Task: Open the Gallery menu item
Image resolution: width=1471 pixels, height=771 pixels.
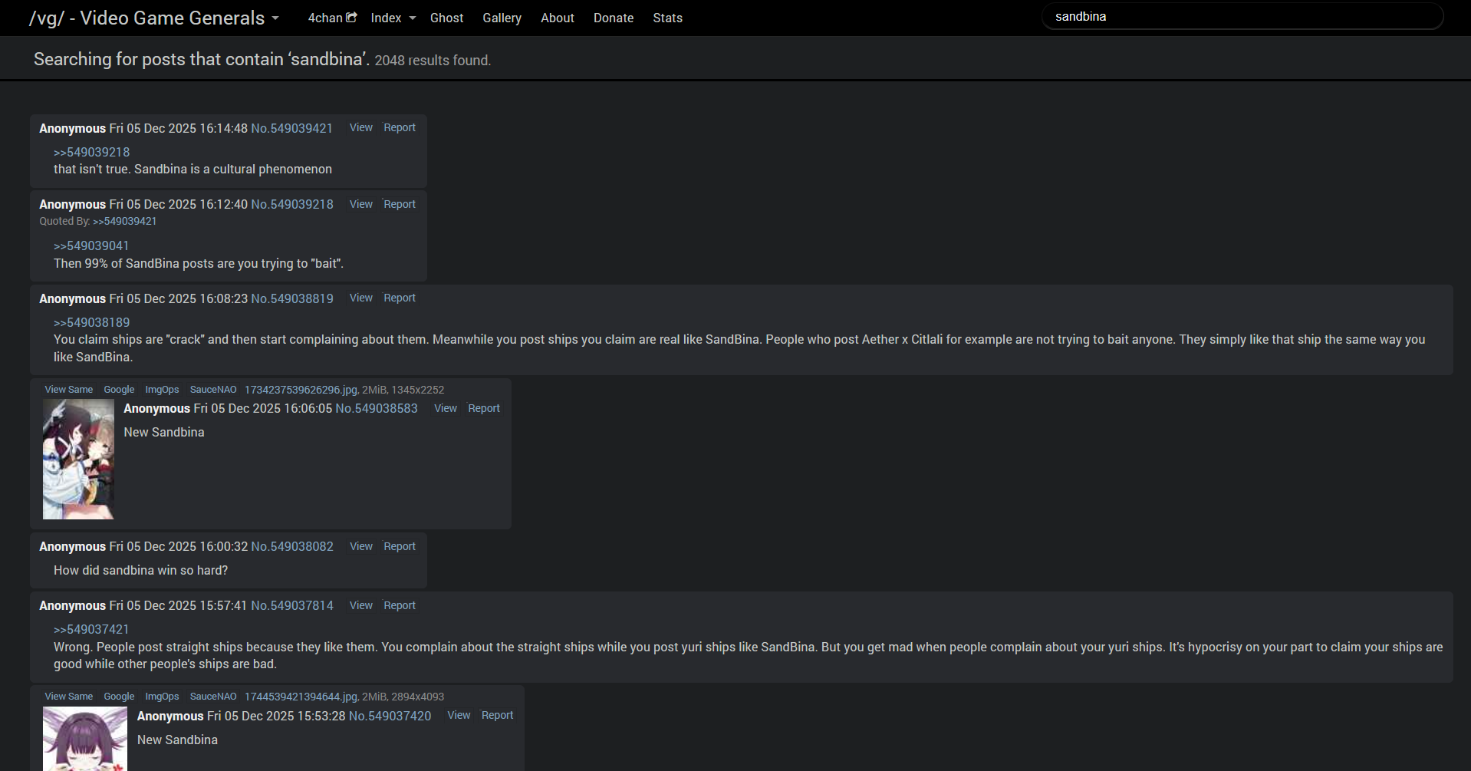Action: 502,18
